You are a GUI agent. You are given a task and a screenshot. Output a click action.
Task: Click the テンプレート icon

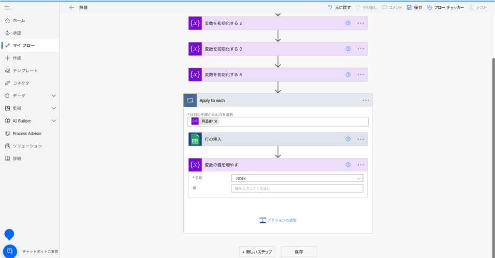[x=7, y=71]
